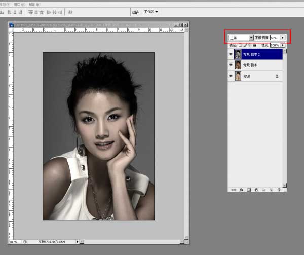Toggle visibility of 背景 副本 layer
Image resolution: width=304 pixels, height=255 pixels.
tap(231, 65)
